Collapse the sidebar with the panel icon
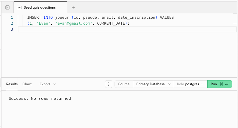This screenshot has width=238, height=128. point(7,7)
